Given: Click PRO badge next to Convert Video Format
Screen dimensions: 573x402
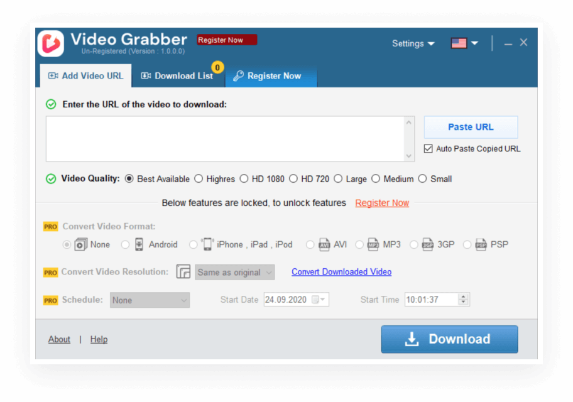Looking at the screenshot, I should [x=50, y=227].
